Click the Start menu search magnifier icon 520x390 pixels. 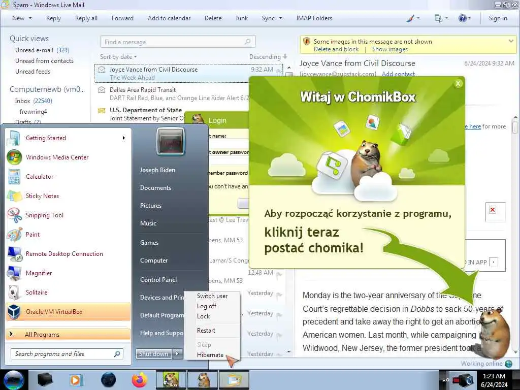click(117, 354)
